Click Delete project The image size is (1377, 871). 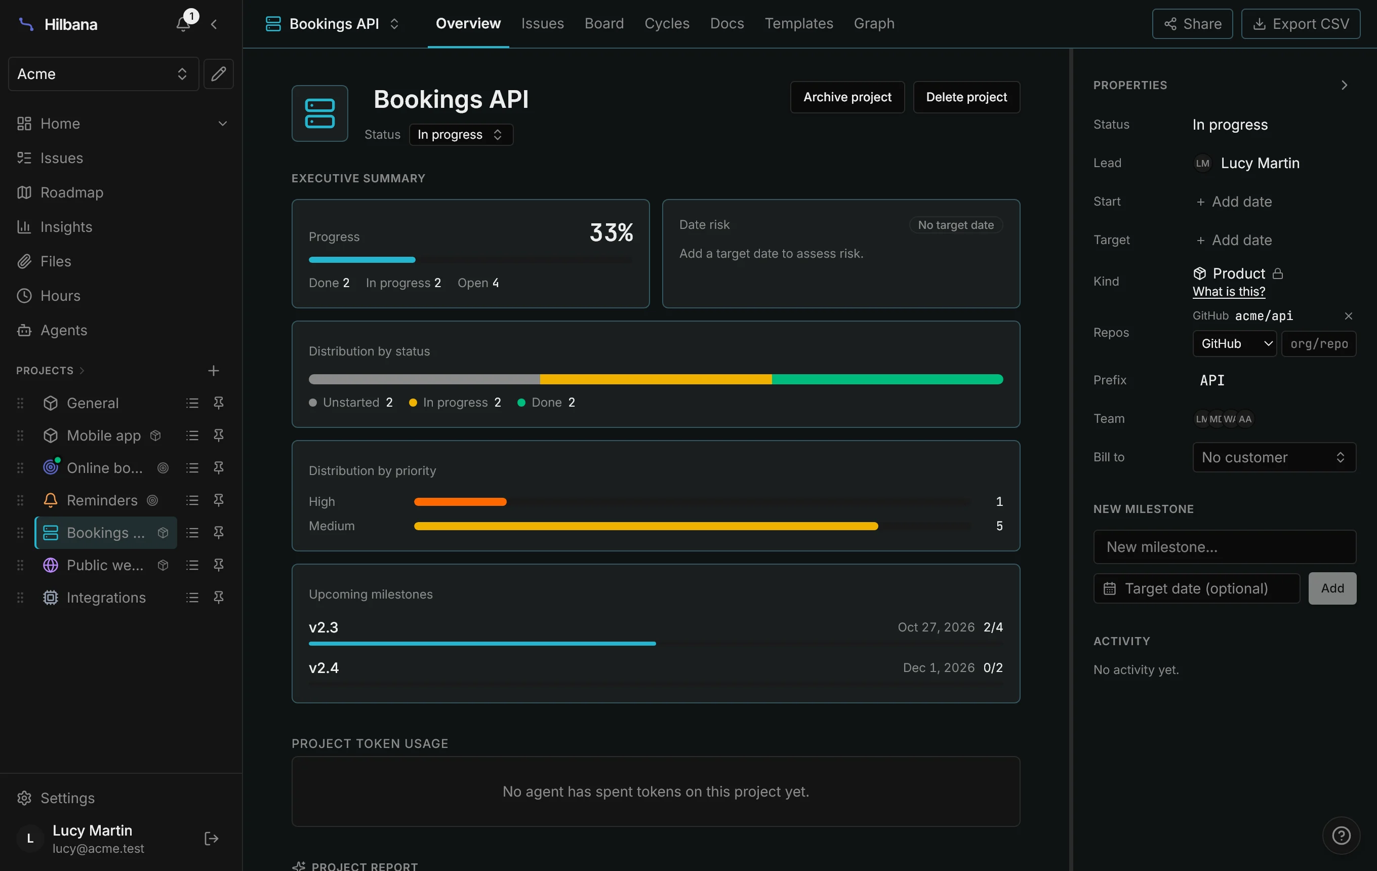[x=966, y=97]
